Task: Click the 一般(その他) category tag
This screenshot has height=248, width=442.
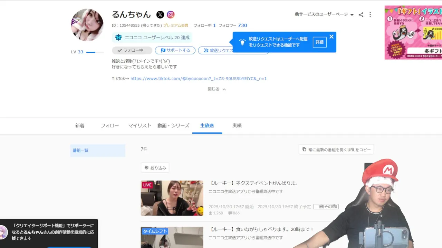Action: click(x=326, y=206)
